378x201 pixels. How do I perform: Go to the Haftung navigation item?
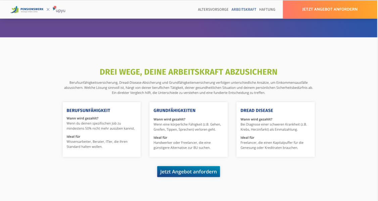(267, 9)
